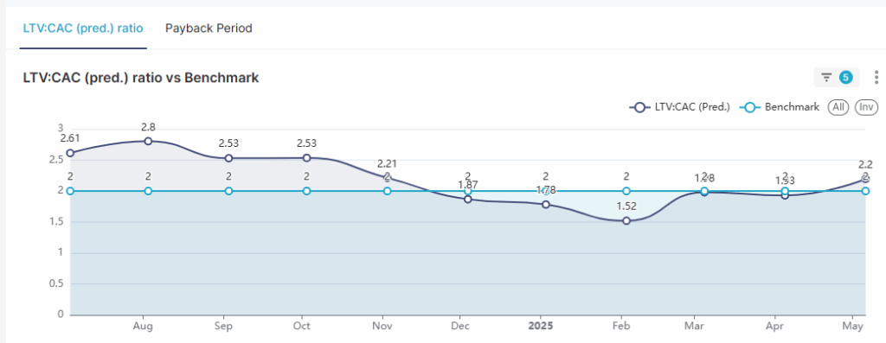The width and height of the screenshot is (886, 343).
Task: Click the Benchmark marker above Feb
Action: [626, 191]
